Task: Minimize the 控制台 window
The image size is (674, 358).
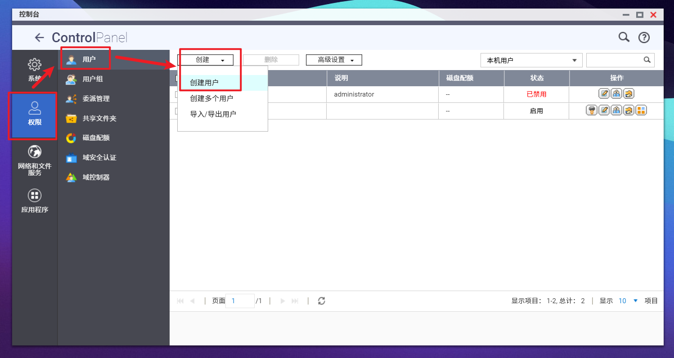Action: coord(626,14)
